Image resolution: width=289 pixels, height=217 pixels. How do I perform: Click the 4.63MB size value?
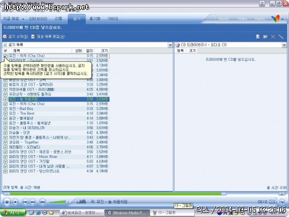point(102,161)
